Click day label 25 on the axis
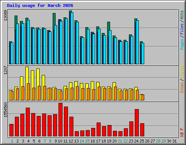This screenshot has height=145, width=186. (142, 141)
